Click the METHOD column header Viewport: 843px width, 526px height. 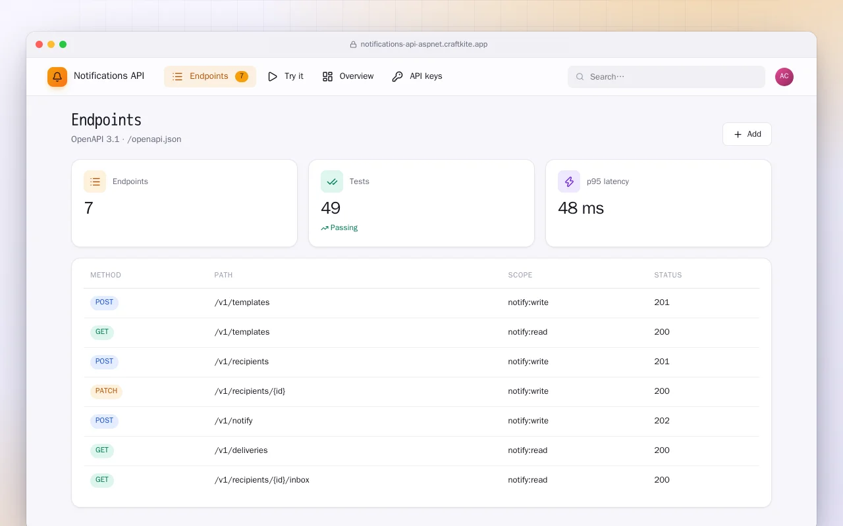coord(105,275)
